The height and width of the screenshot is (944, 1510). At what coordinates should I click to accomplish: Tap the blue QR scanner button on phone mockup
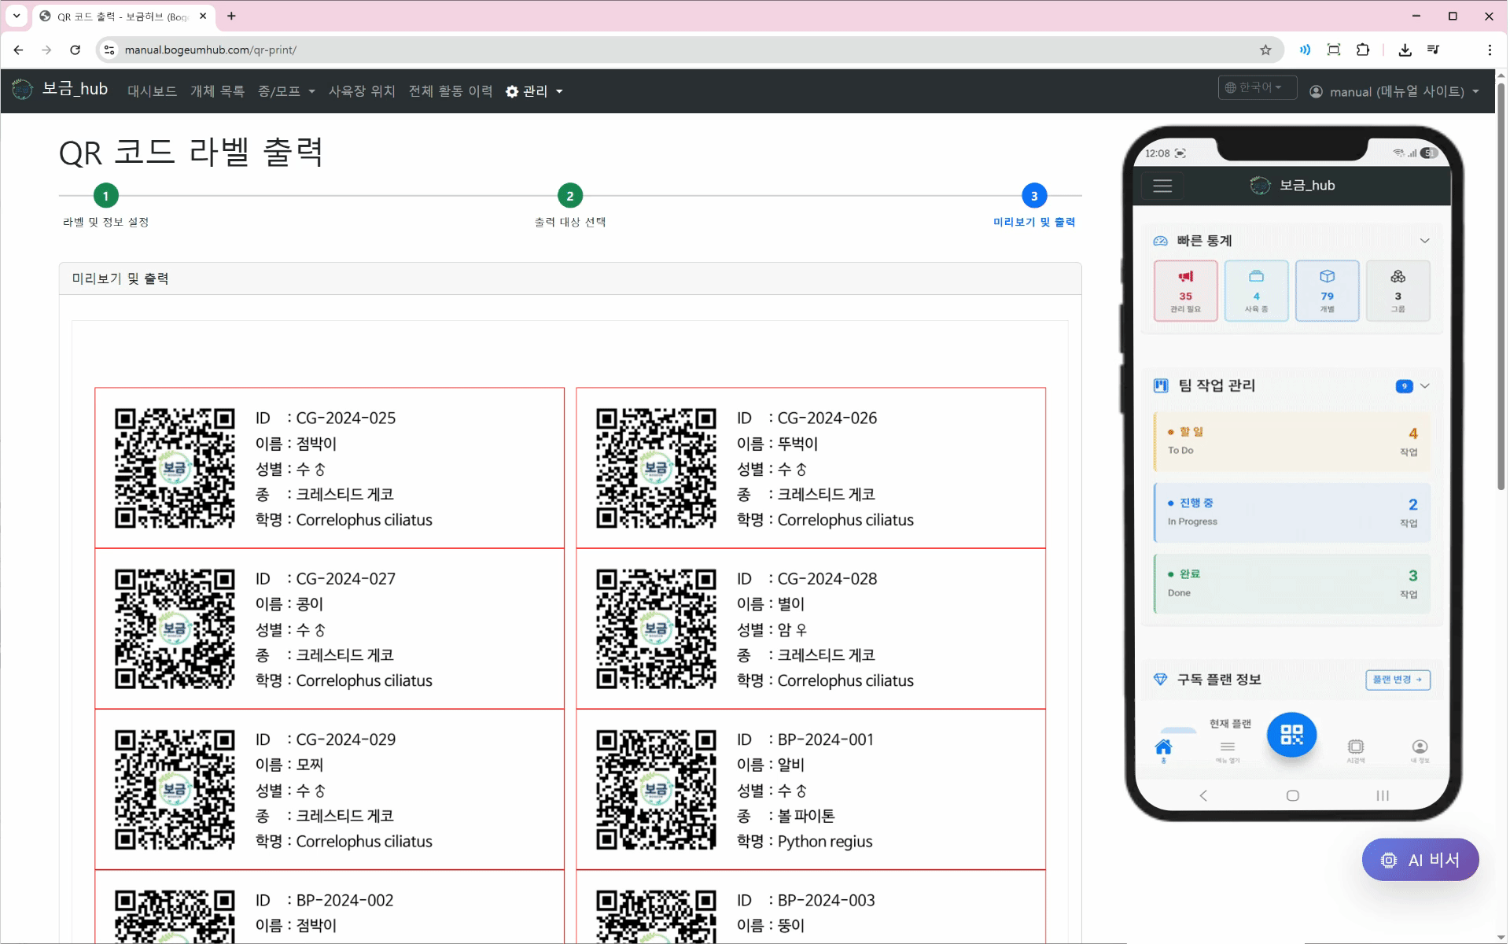point(1291,734)
